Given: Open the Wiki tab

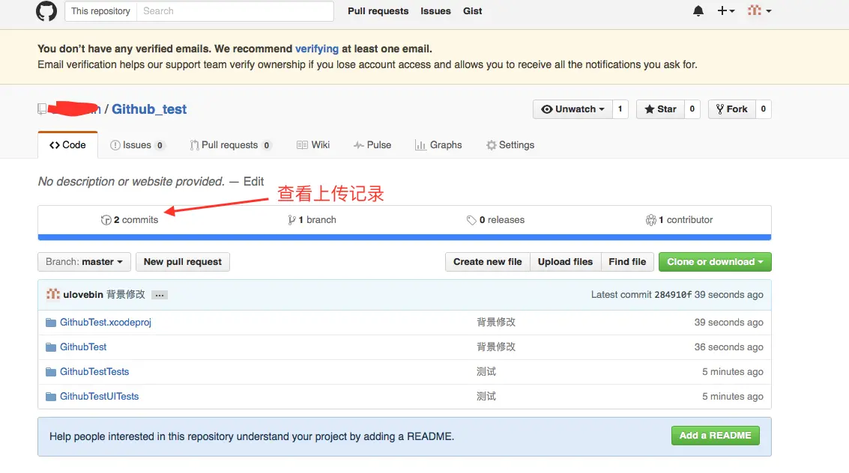Looking at the screenshot, I should pyautogui.click(x=313, y=145).
